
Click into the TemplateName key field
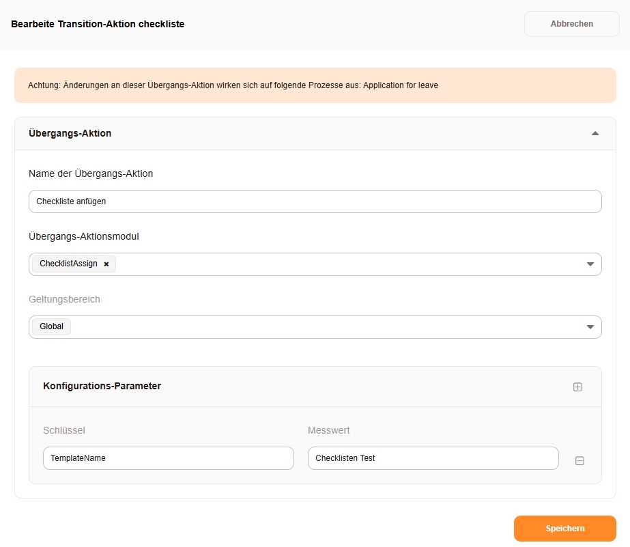[x=168, y=458]
